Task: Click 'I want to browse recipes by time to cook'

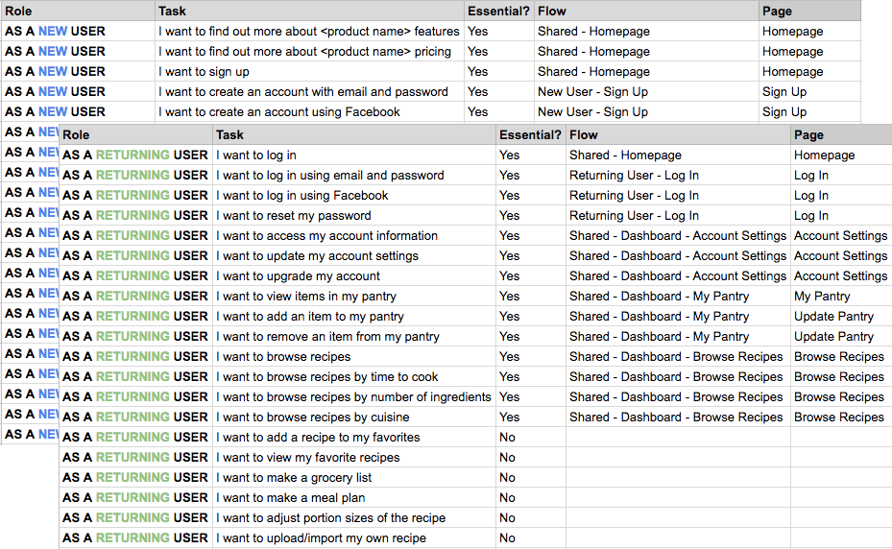Action: point(327,377)
